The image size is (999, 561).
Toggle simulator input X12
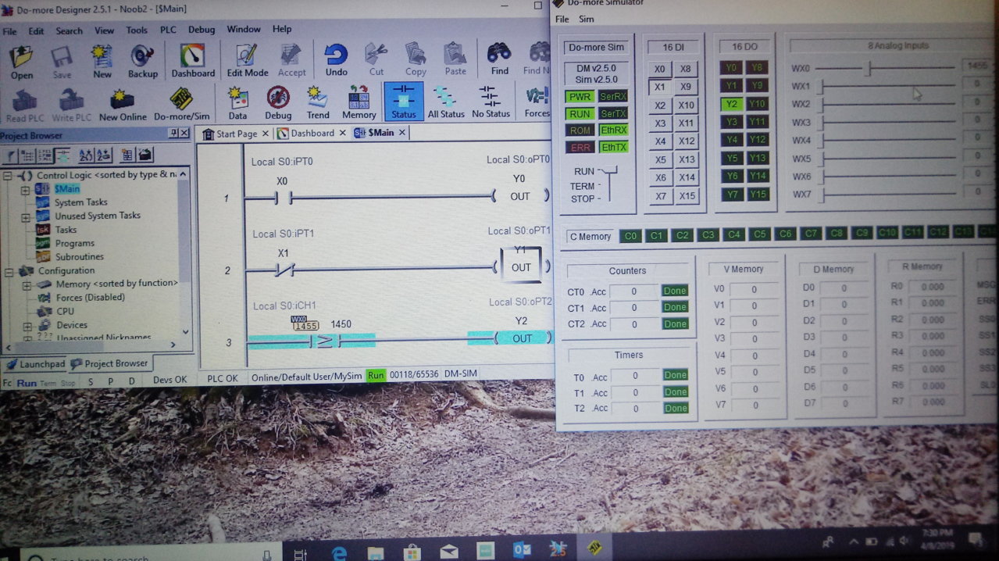point(687,141)
